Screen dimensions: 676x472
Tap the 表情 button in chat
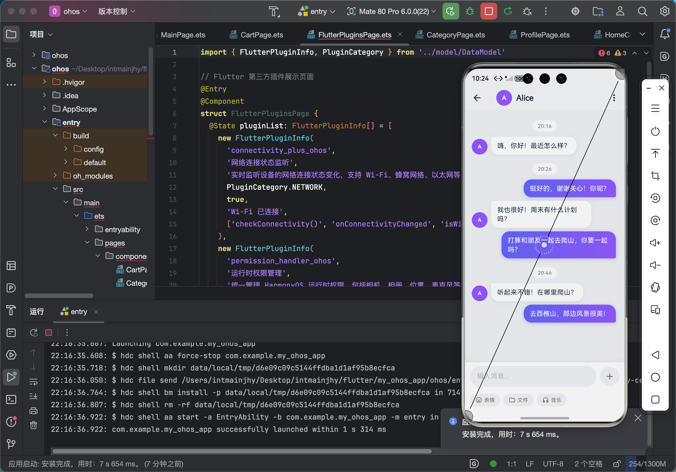(x=485, y=400)
